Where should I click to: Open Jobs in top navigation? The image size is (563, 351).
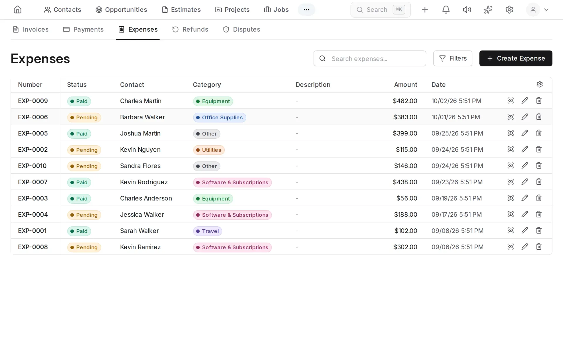pos(276,10)
